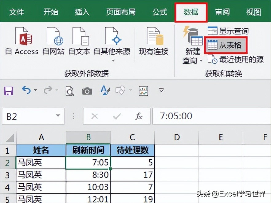
Task: Select the 页面布局 tab
Action: [x=121, y=12]
